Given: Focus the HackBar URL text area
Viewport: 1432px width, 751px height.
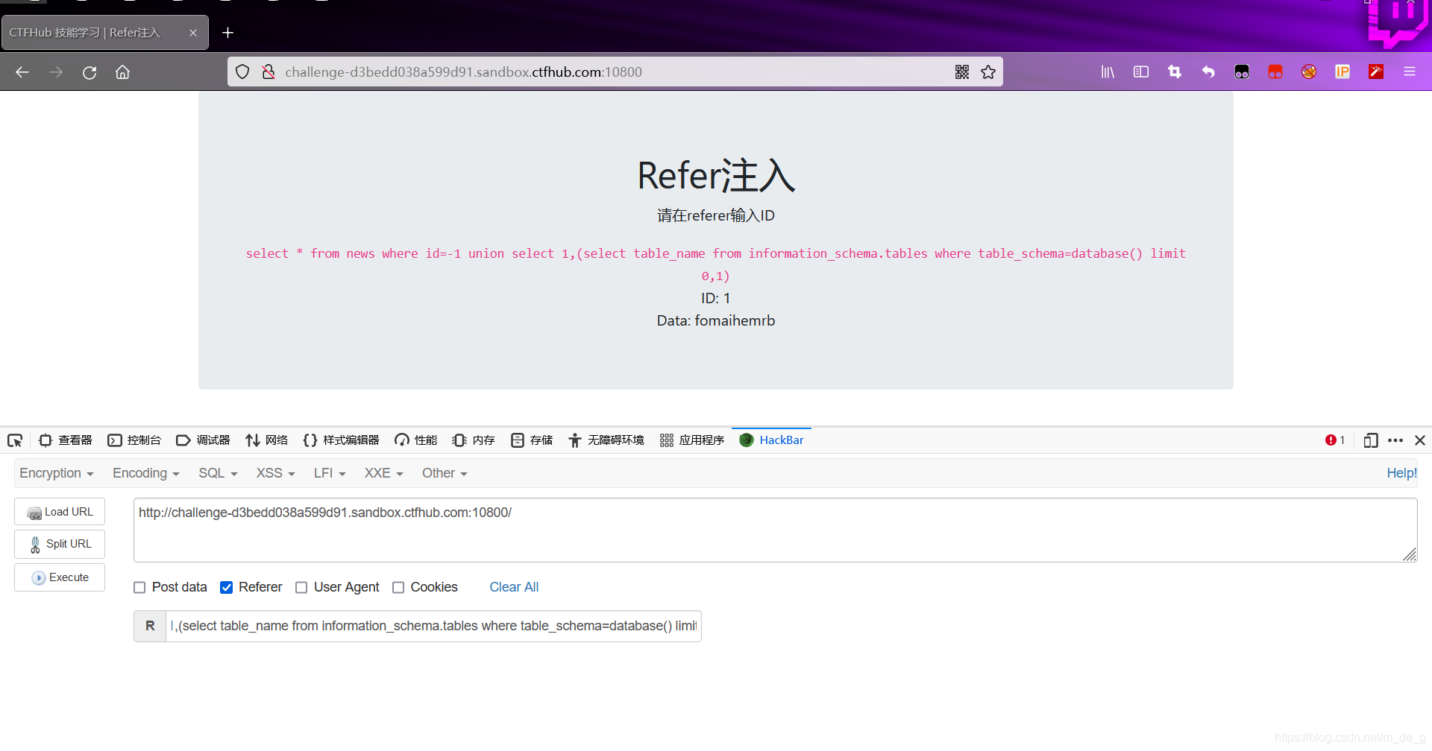Looking at the screenshot, I should point(775,530).
